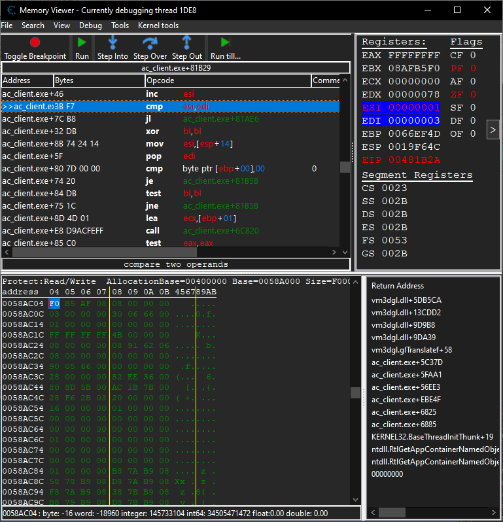Maximize the Memory Viewer window
This screenshot has height=522, width=503.
point(457,10)
